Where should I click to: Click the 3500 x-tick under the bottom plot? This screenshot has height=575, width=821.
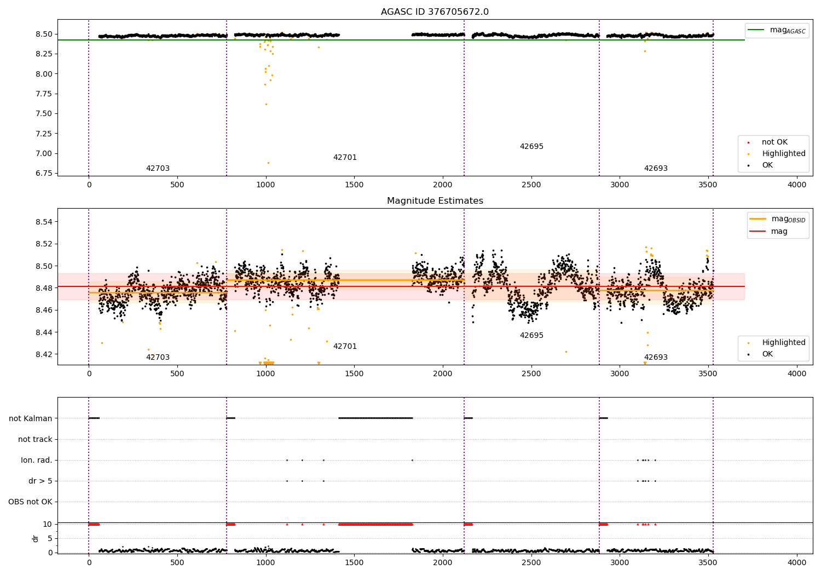click(708, 563)
